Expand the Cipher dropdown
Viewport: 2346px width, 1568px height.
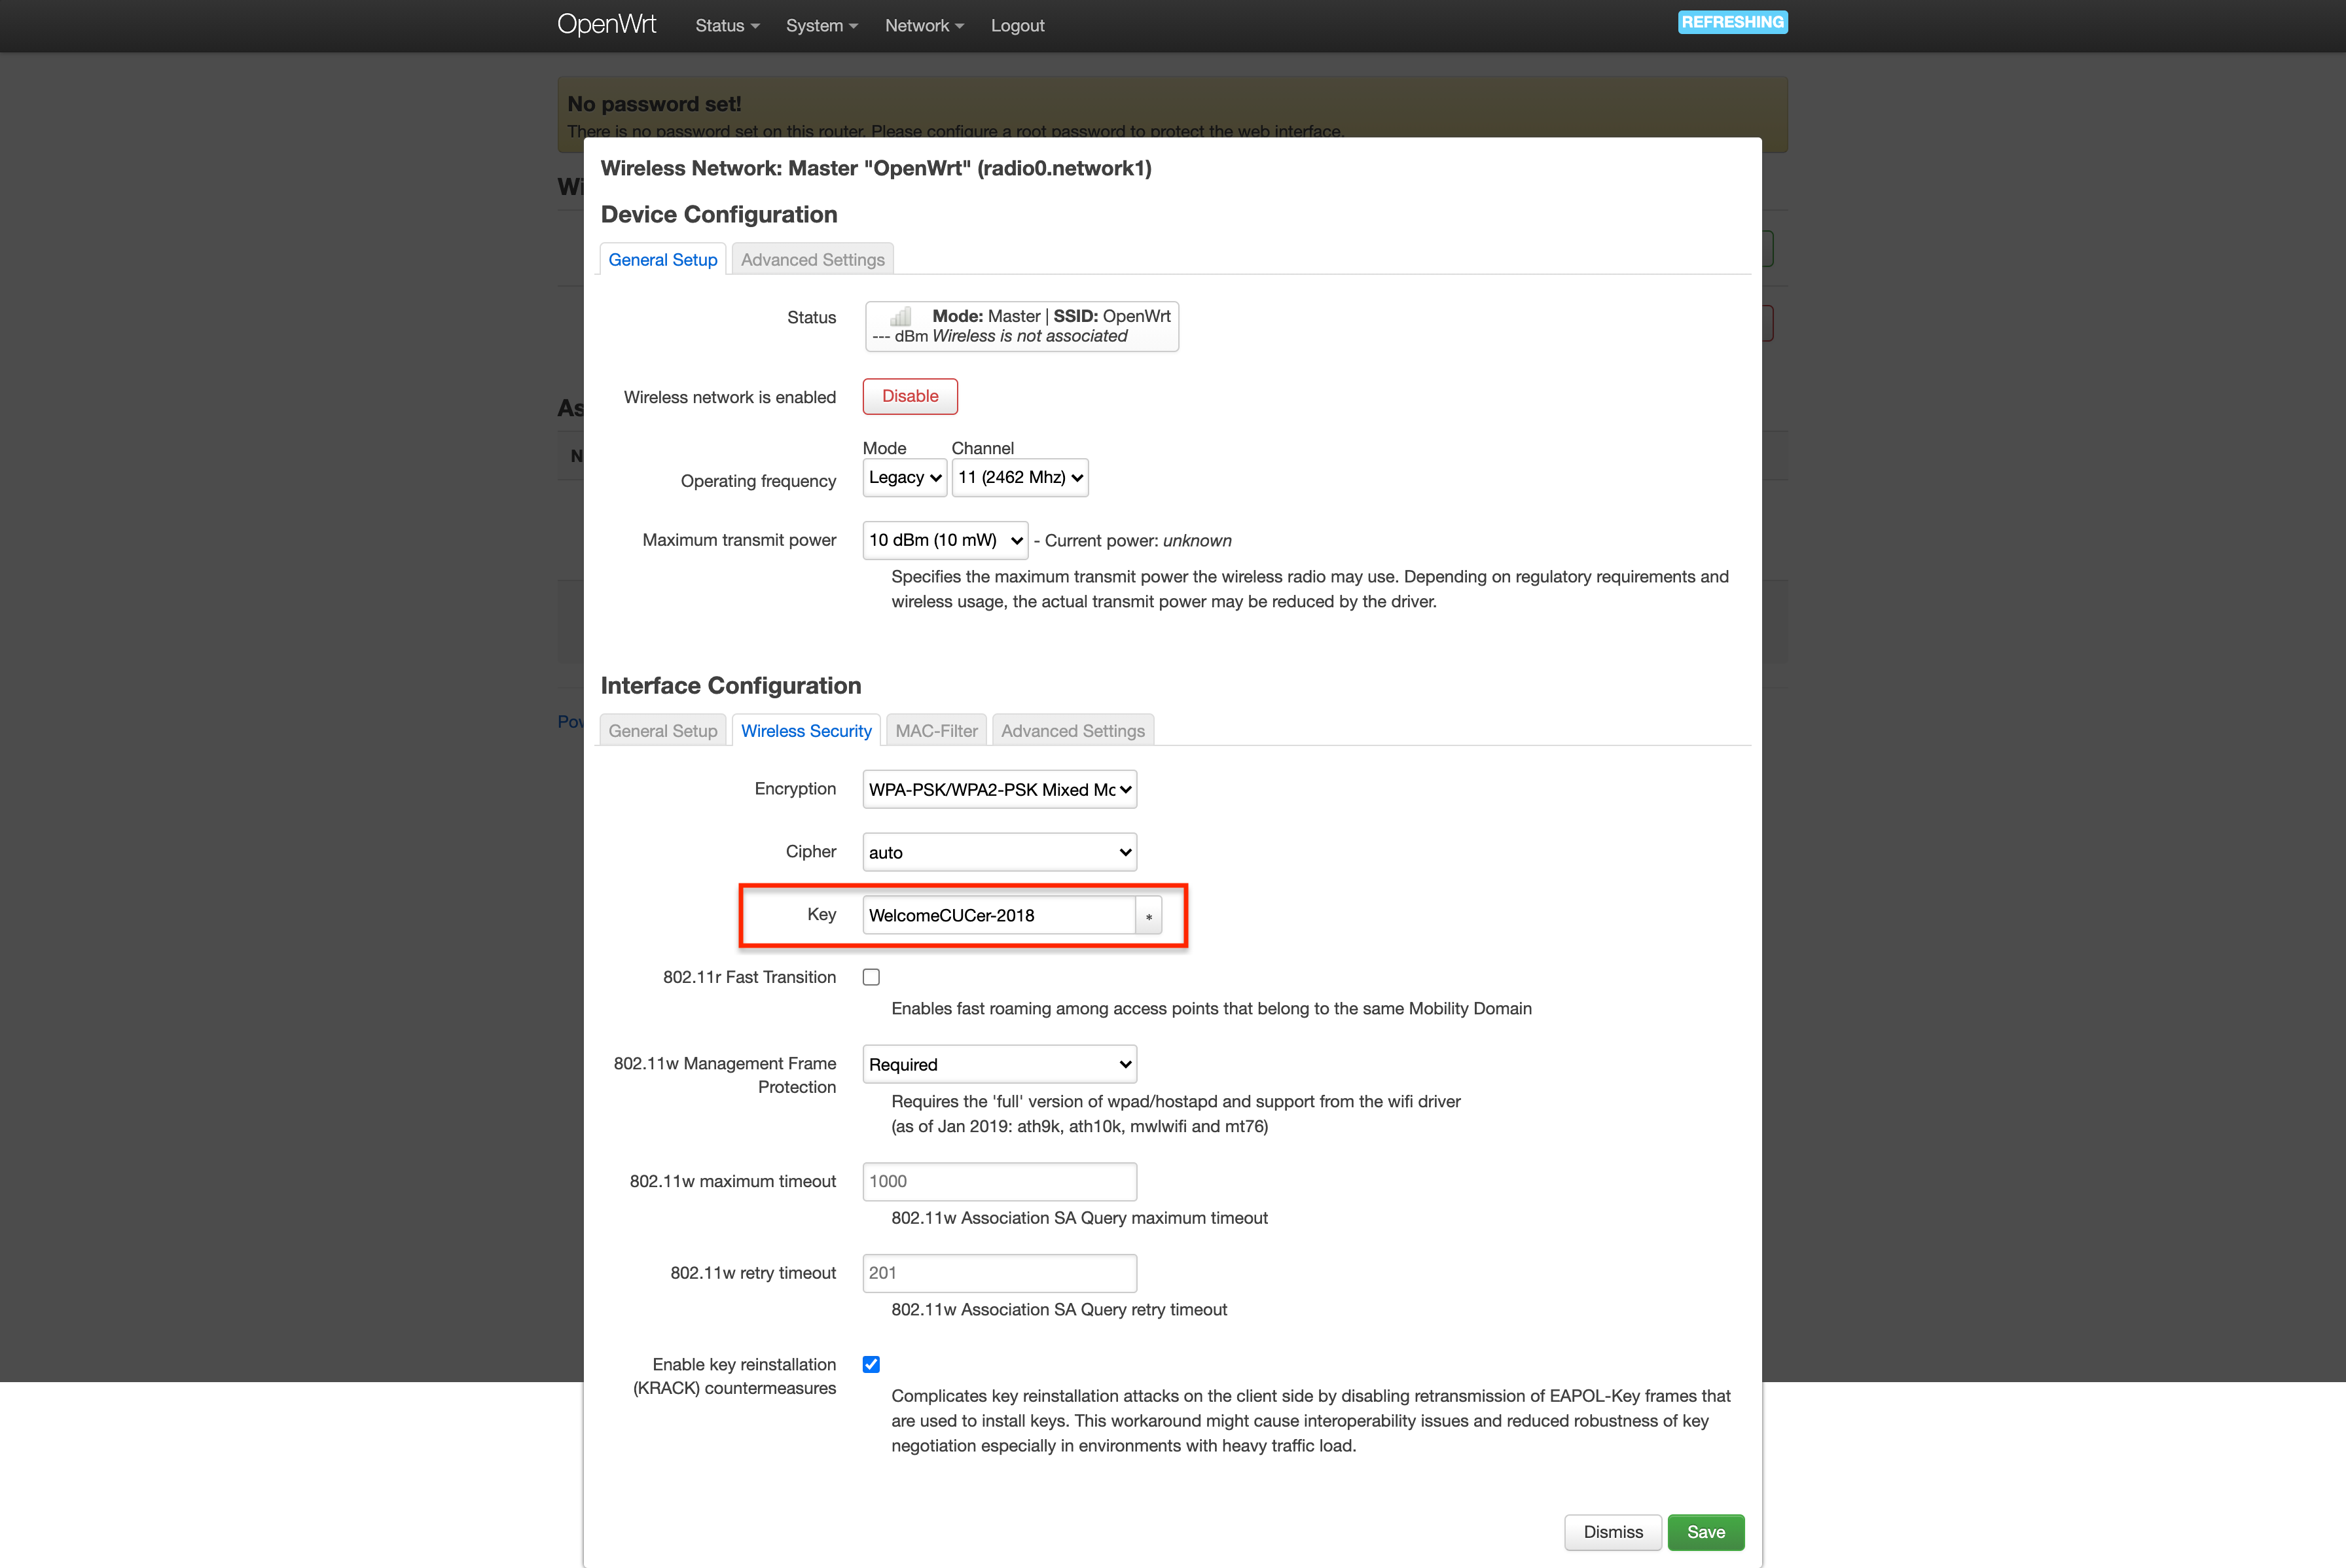999,852
